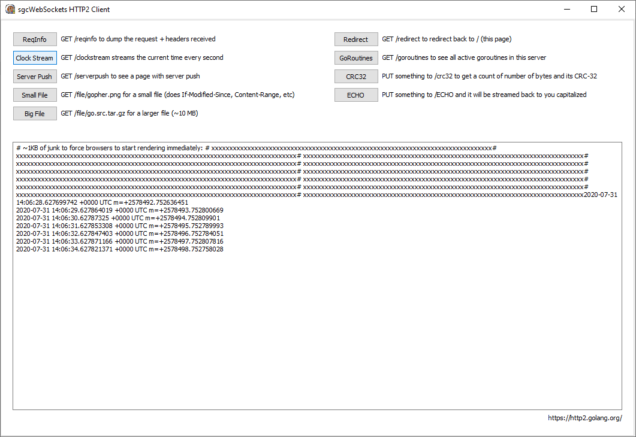Trigger the Redirect request

tap(356, 40)
